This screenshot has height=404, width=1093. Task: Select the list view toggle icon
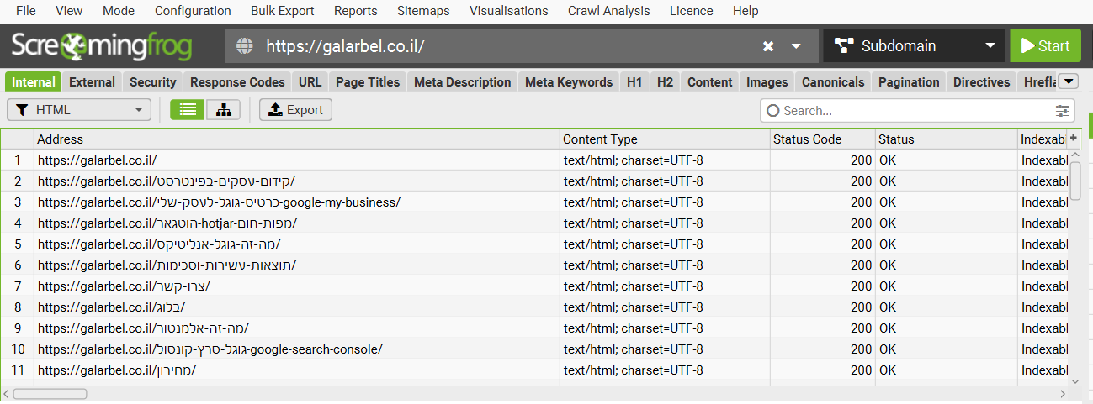pos(188,110)
